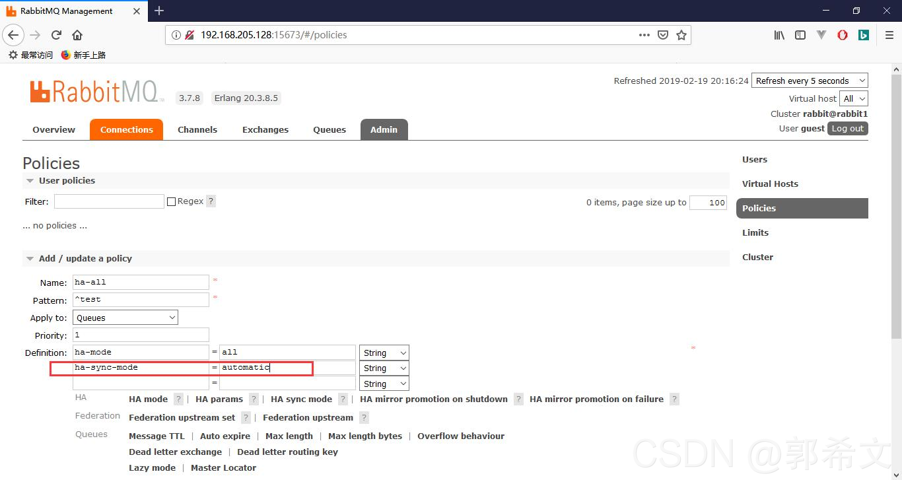Click the browser forward arrow button
902x480 pixels.
36,35
